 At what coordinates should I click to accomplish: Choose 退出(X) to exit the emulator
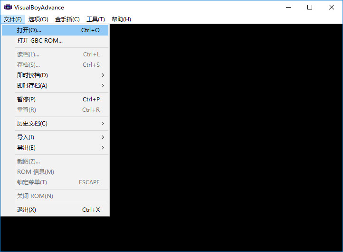pos(55,210)
